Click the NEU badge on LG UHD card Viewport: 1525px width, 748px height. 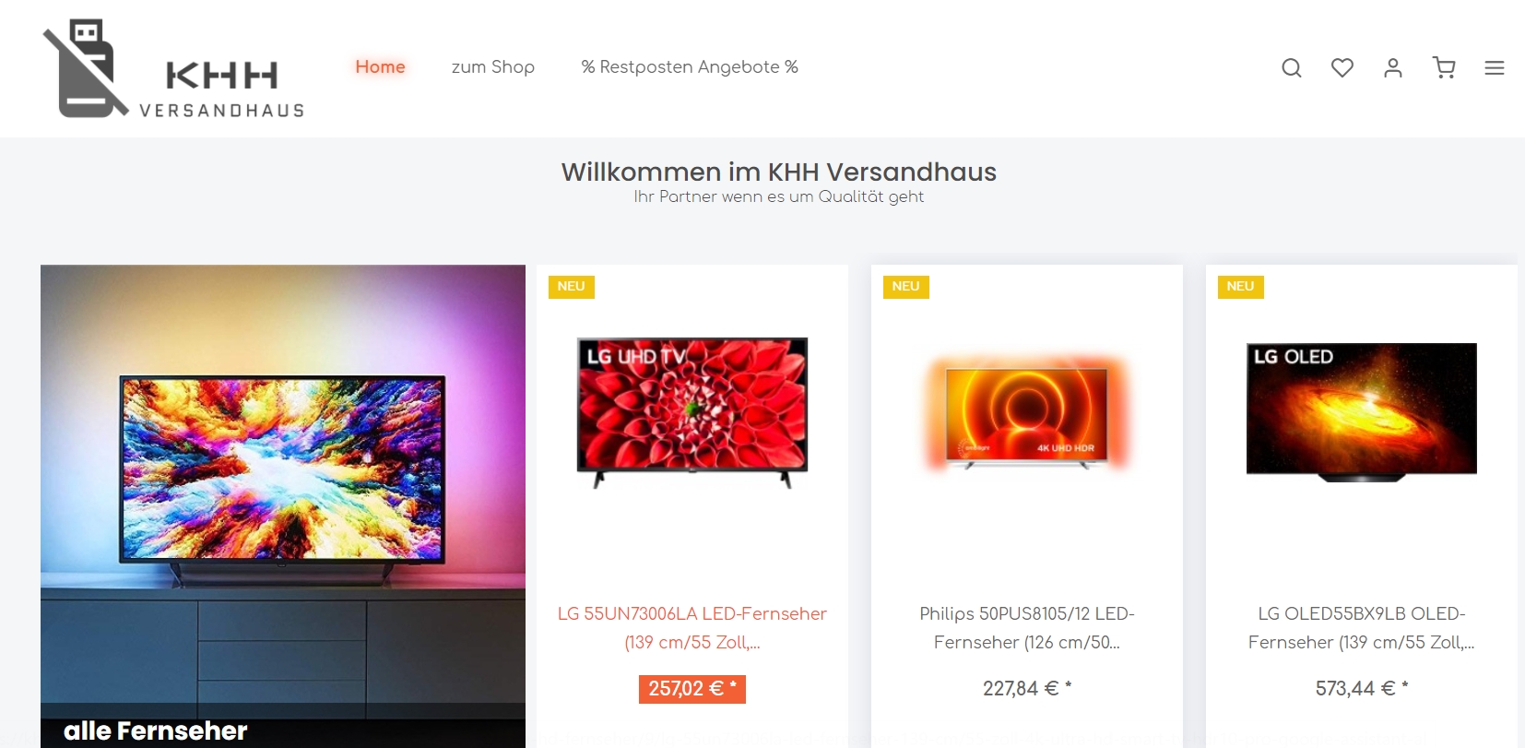572,287
